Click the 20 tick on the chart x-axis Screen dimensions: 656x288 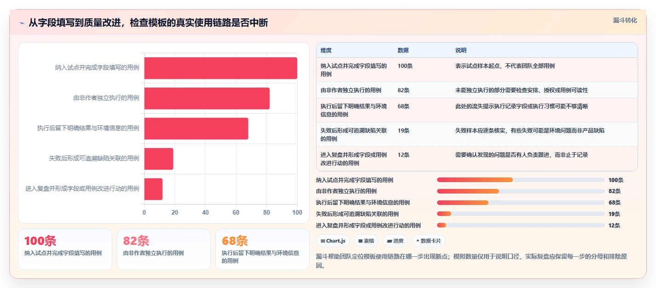(175, 212)
